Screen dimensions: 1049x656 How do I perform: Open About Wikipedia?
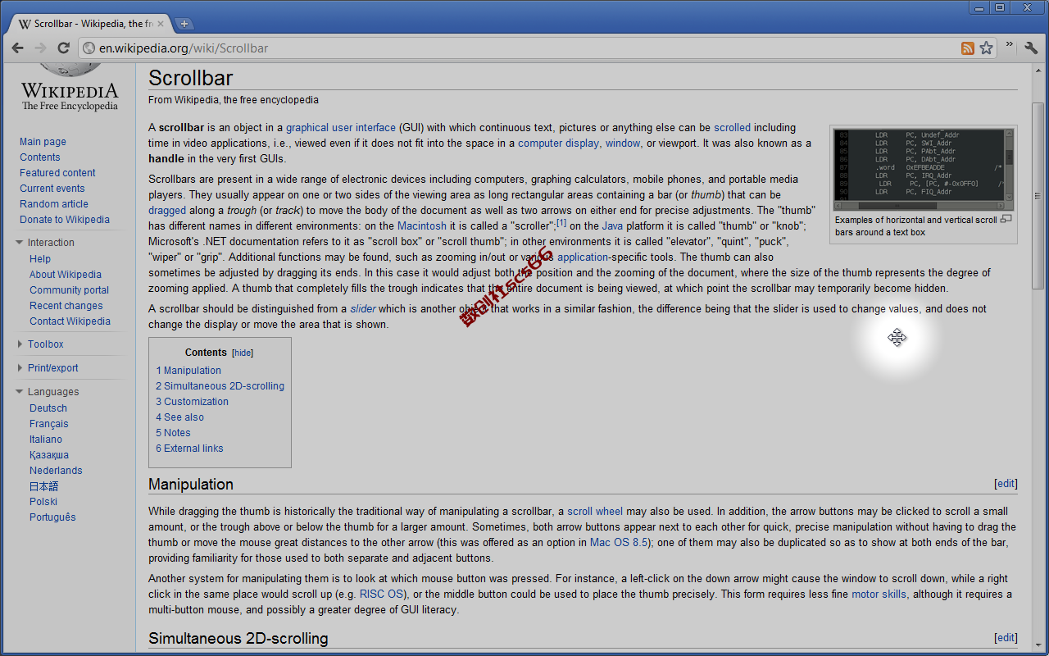point(66,275)
